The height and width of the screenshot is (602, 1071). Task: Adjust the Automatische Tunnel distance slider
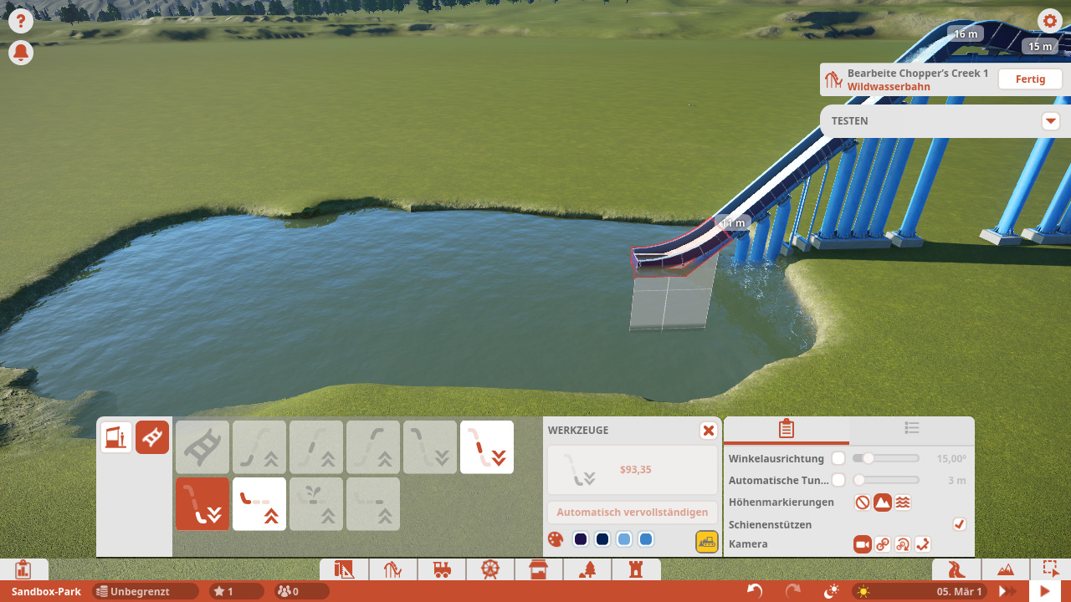tap(886, 480)
